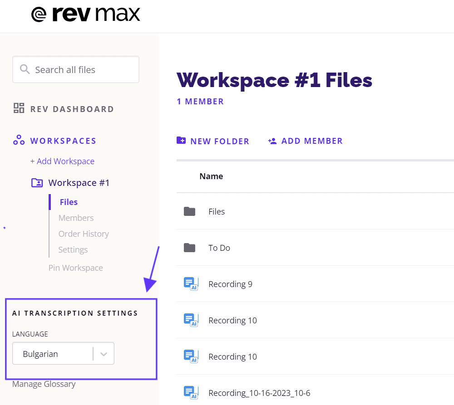The height and width of the screenshot is (405, 454).
Task: Go to Order History in sidebar
Action: [x=84, y=234]
